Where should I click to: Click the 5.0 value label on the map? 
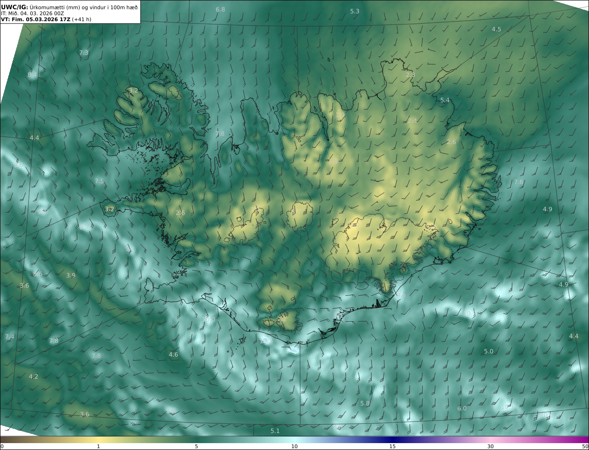point(489,352)
